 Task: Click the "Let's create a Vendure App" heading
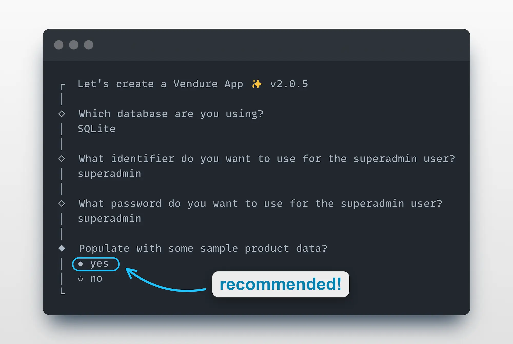point(160,84)
